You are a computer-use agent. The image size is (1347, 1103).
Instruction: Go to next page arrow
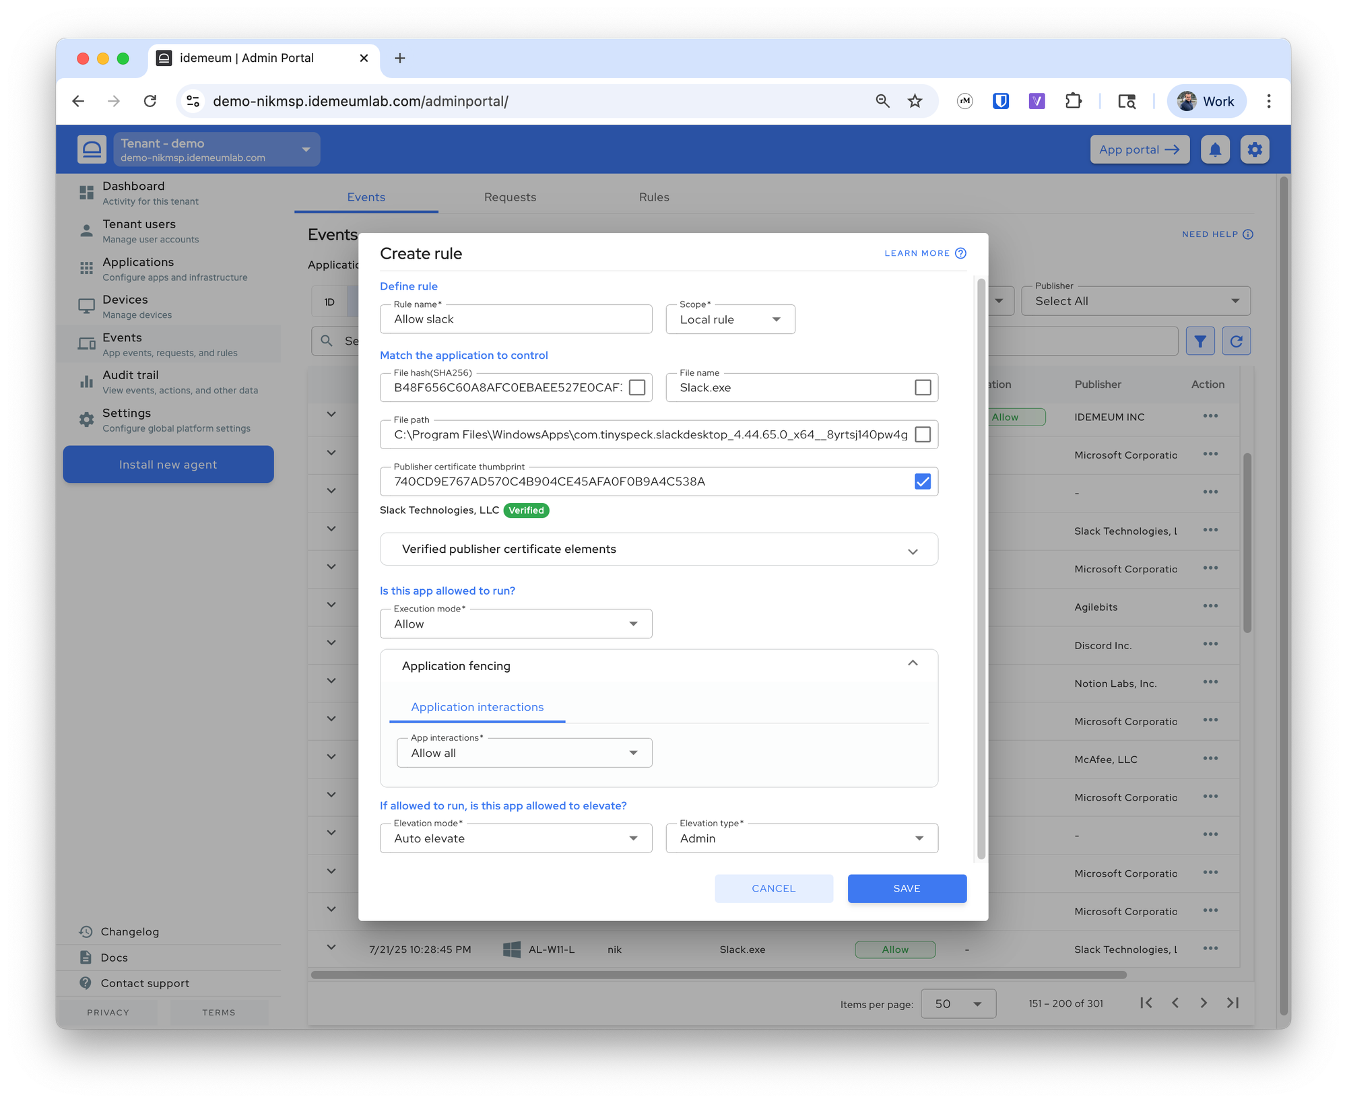click(1203, 1003)
